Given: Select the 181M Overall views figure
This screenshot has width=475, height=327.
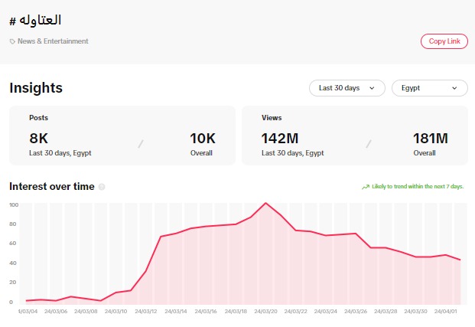Looking at the screenshot, I should coord(430,139).
